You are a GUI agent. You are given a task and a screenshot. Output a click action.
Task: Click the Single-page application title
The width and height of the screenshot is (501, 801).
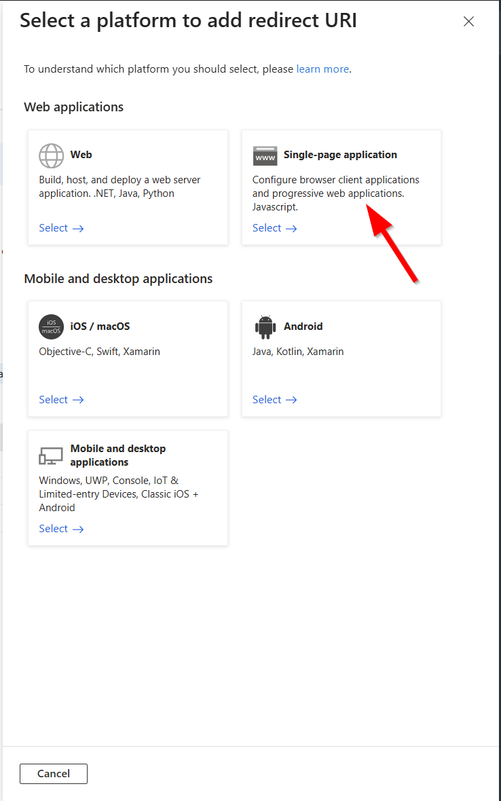[x=340, y=155]
